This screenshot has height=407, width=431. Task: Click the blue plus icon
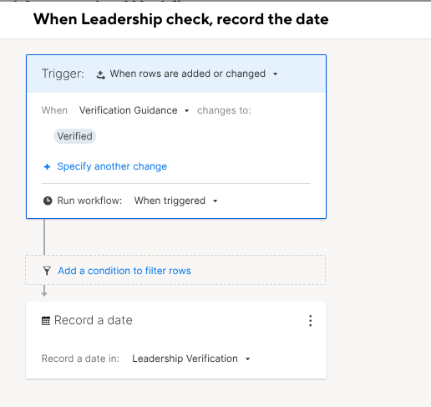48,166
